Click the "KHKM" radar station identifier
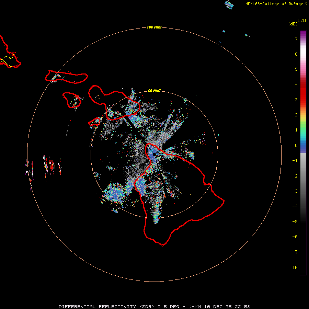 tap(195, 307)
